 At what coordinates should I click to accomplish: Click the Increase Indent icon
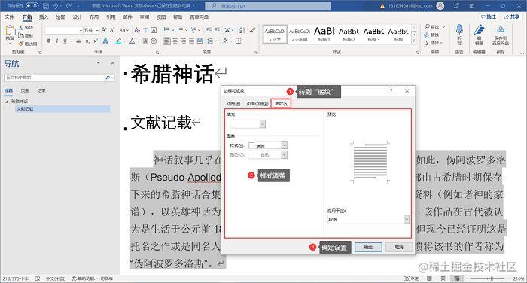coord(217,30)
